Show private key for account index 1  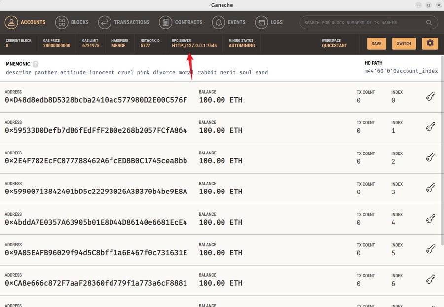pyautogui.click(x=430, y=127)
